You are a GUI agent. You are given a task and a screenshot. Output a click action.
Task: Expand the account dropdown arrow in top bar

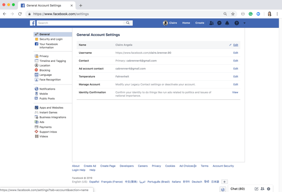click(245, 23)
